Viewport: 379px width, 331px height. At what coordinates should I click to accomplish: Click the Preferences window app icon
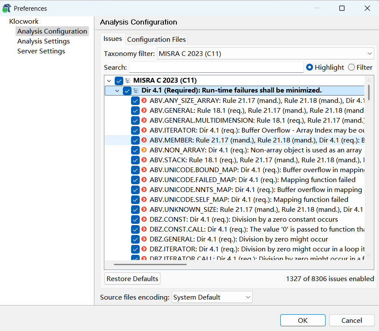(x=6, y=8)
